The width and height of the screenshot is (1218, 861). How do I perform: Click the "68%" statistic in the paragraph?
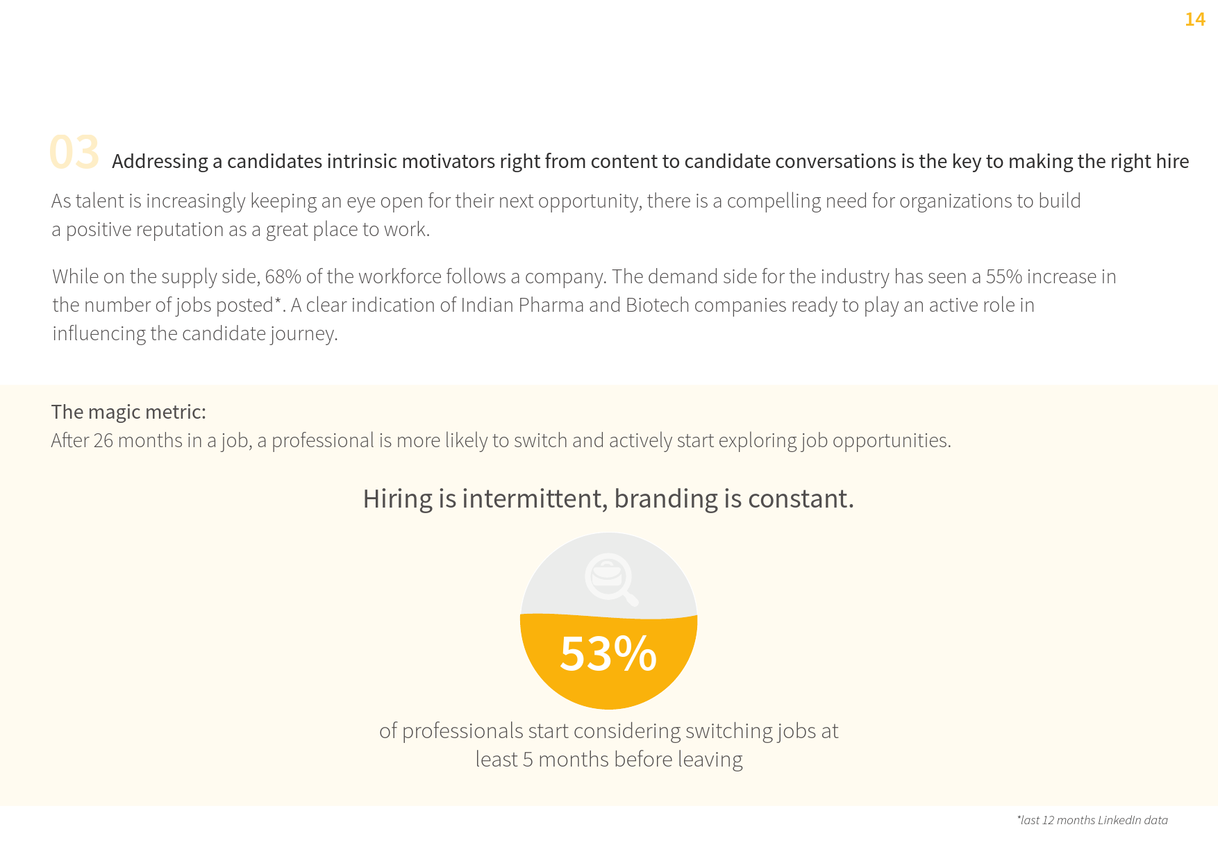tap(283, 276)
